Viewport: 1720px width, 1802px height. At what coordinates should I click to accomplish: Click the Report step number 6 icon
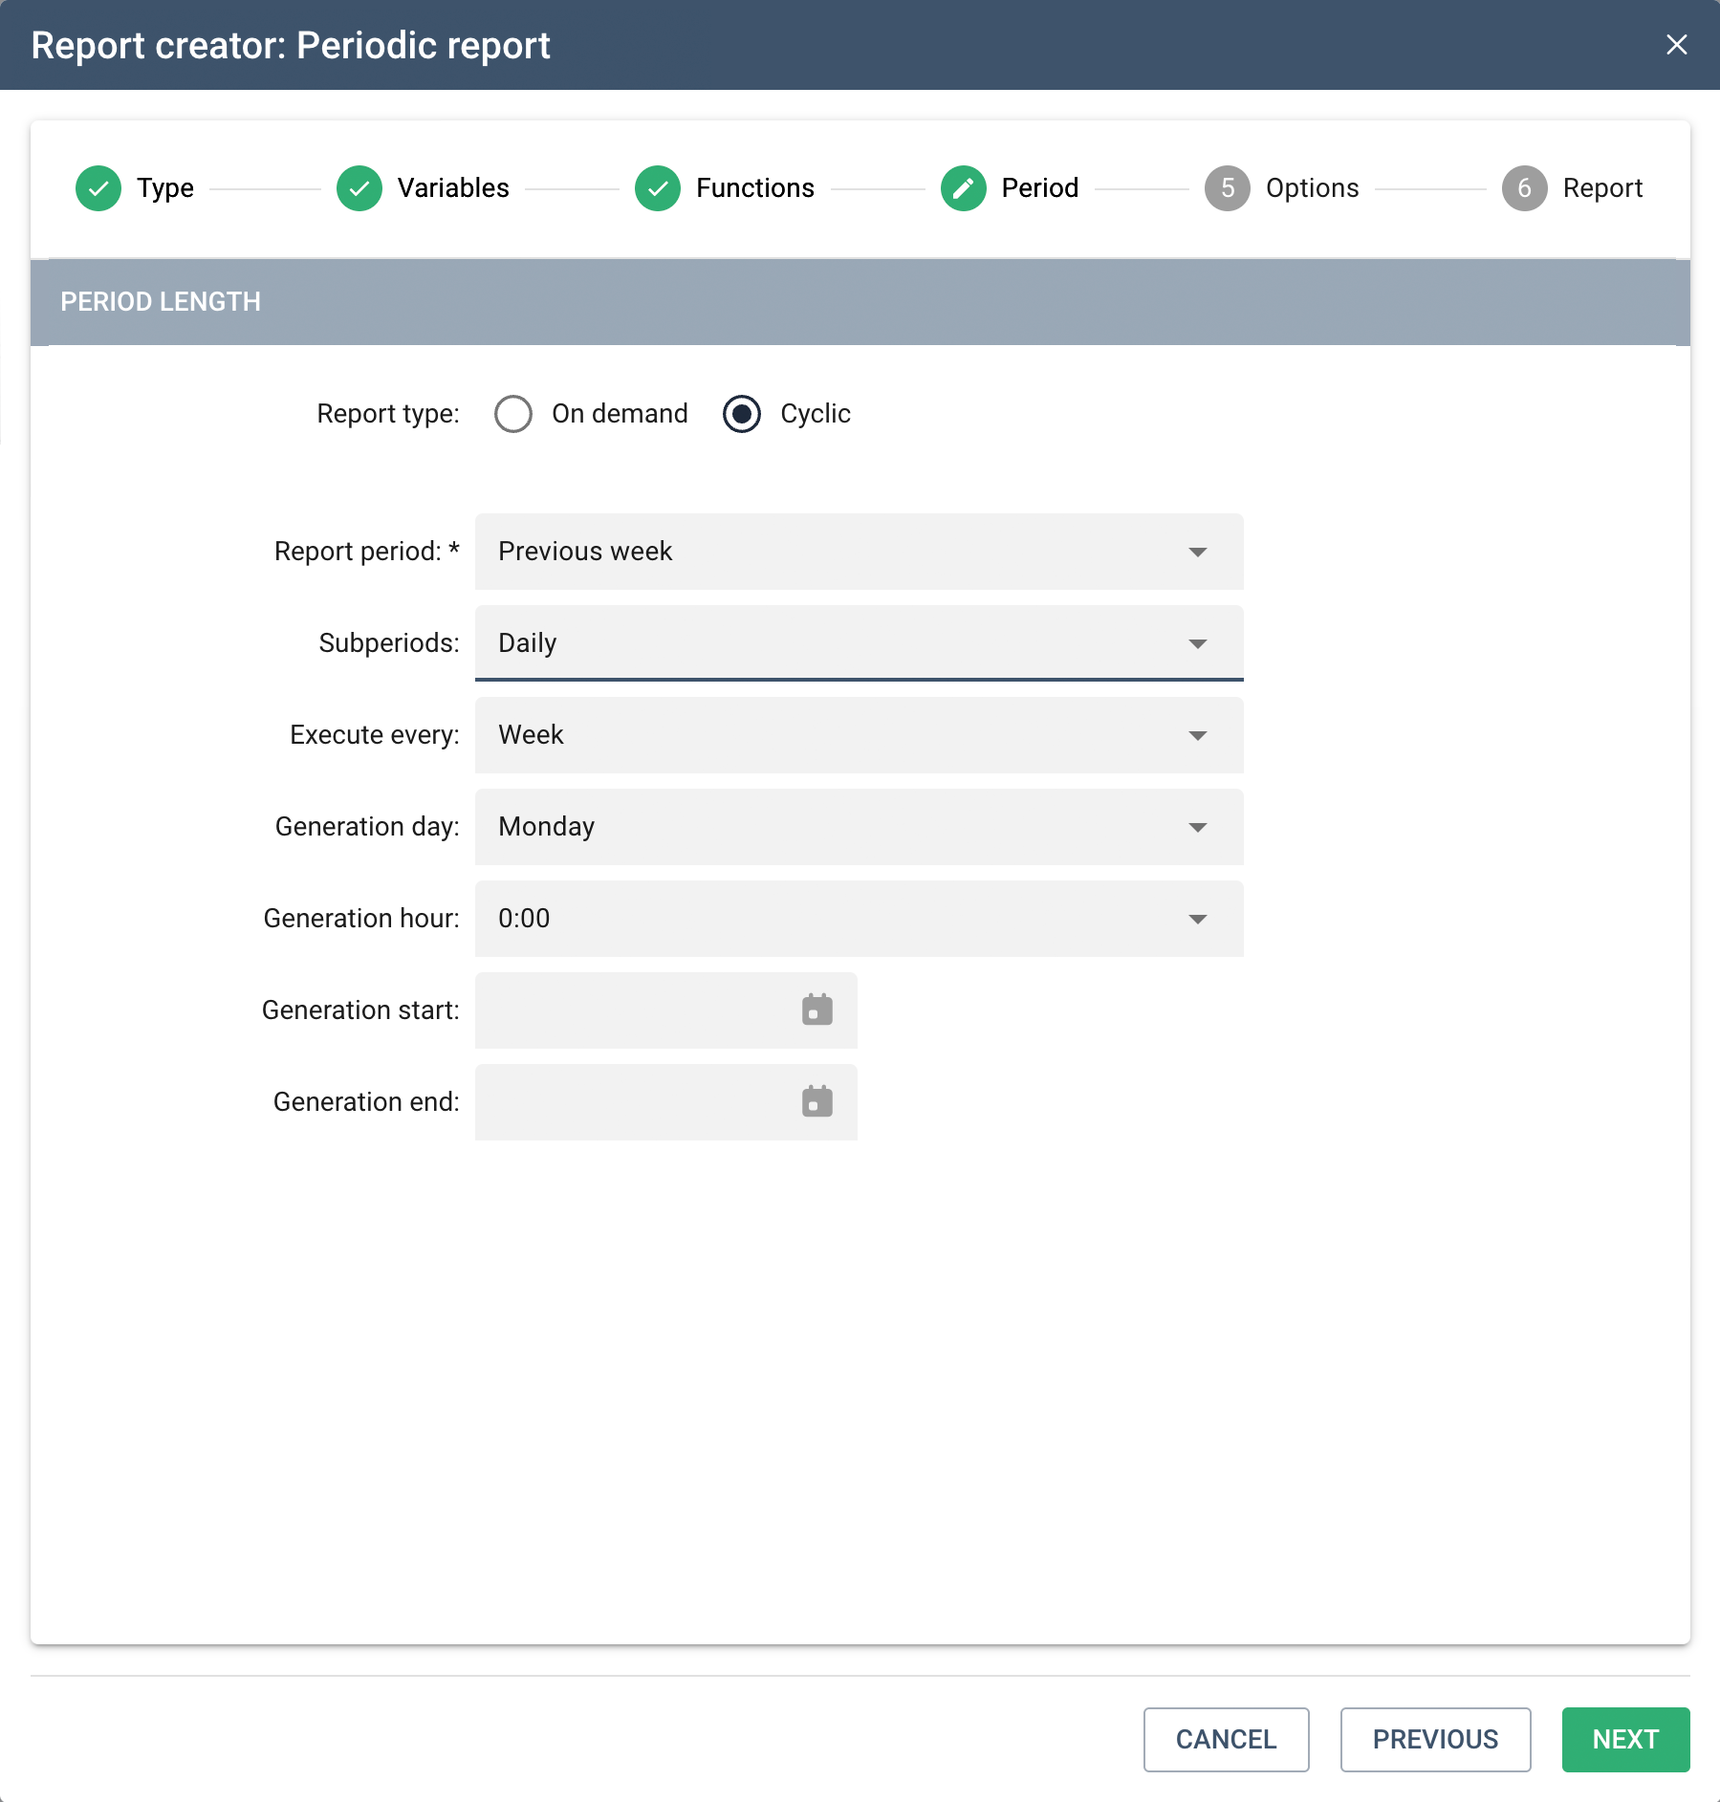pos(1525,188)
